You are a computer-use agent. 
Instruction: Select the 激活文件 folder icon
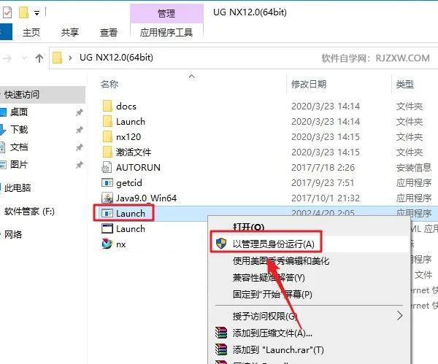107,152
